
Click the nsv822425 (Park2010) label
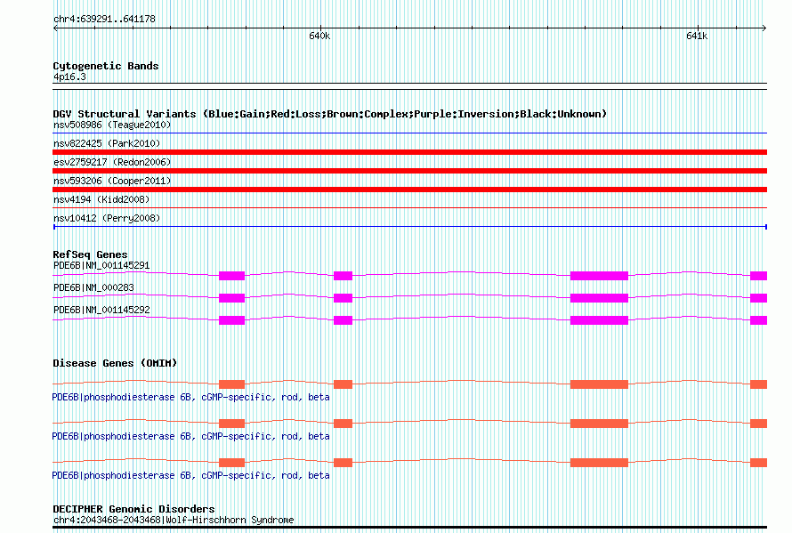click(107, 143)
